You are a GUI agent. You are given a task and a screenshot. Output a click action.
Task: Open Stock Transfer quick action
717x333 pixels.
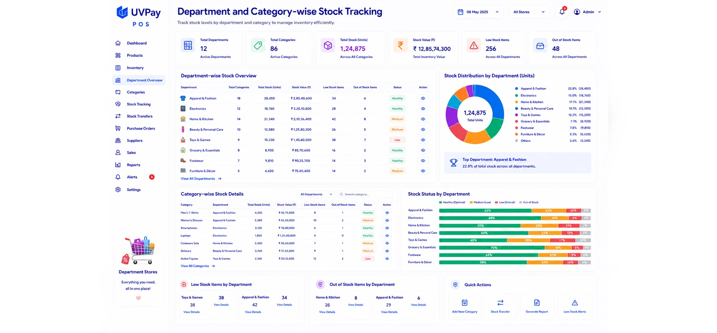[500, 305]
